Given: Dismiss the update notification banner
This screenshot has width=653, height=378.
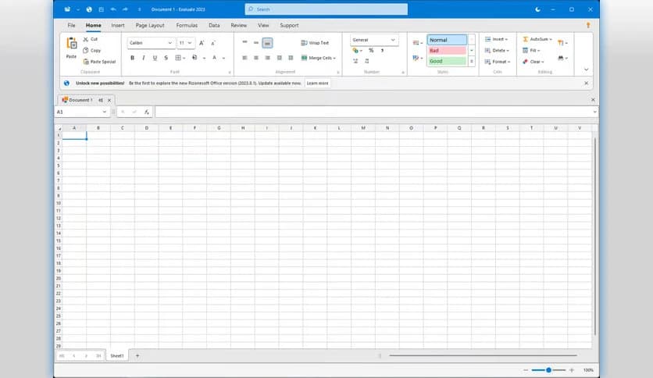Looking at the screenshot, I should [x=587, y=84].
